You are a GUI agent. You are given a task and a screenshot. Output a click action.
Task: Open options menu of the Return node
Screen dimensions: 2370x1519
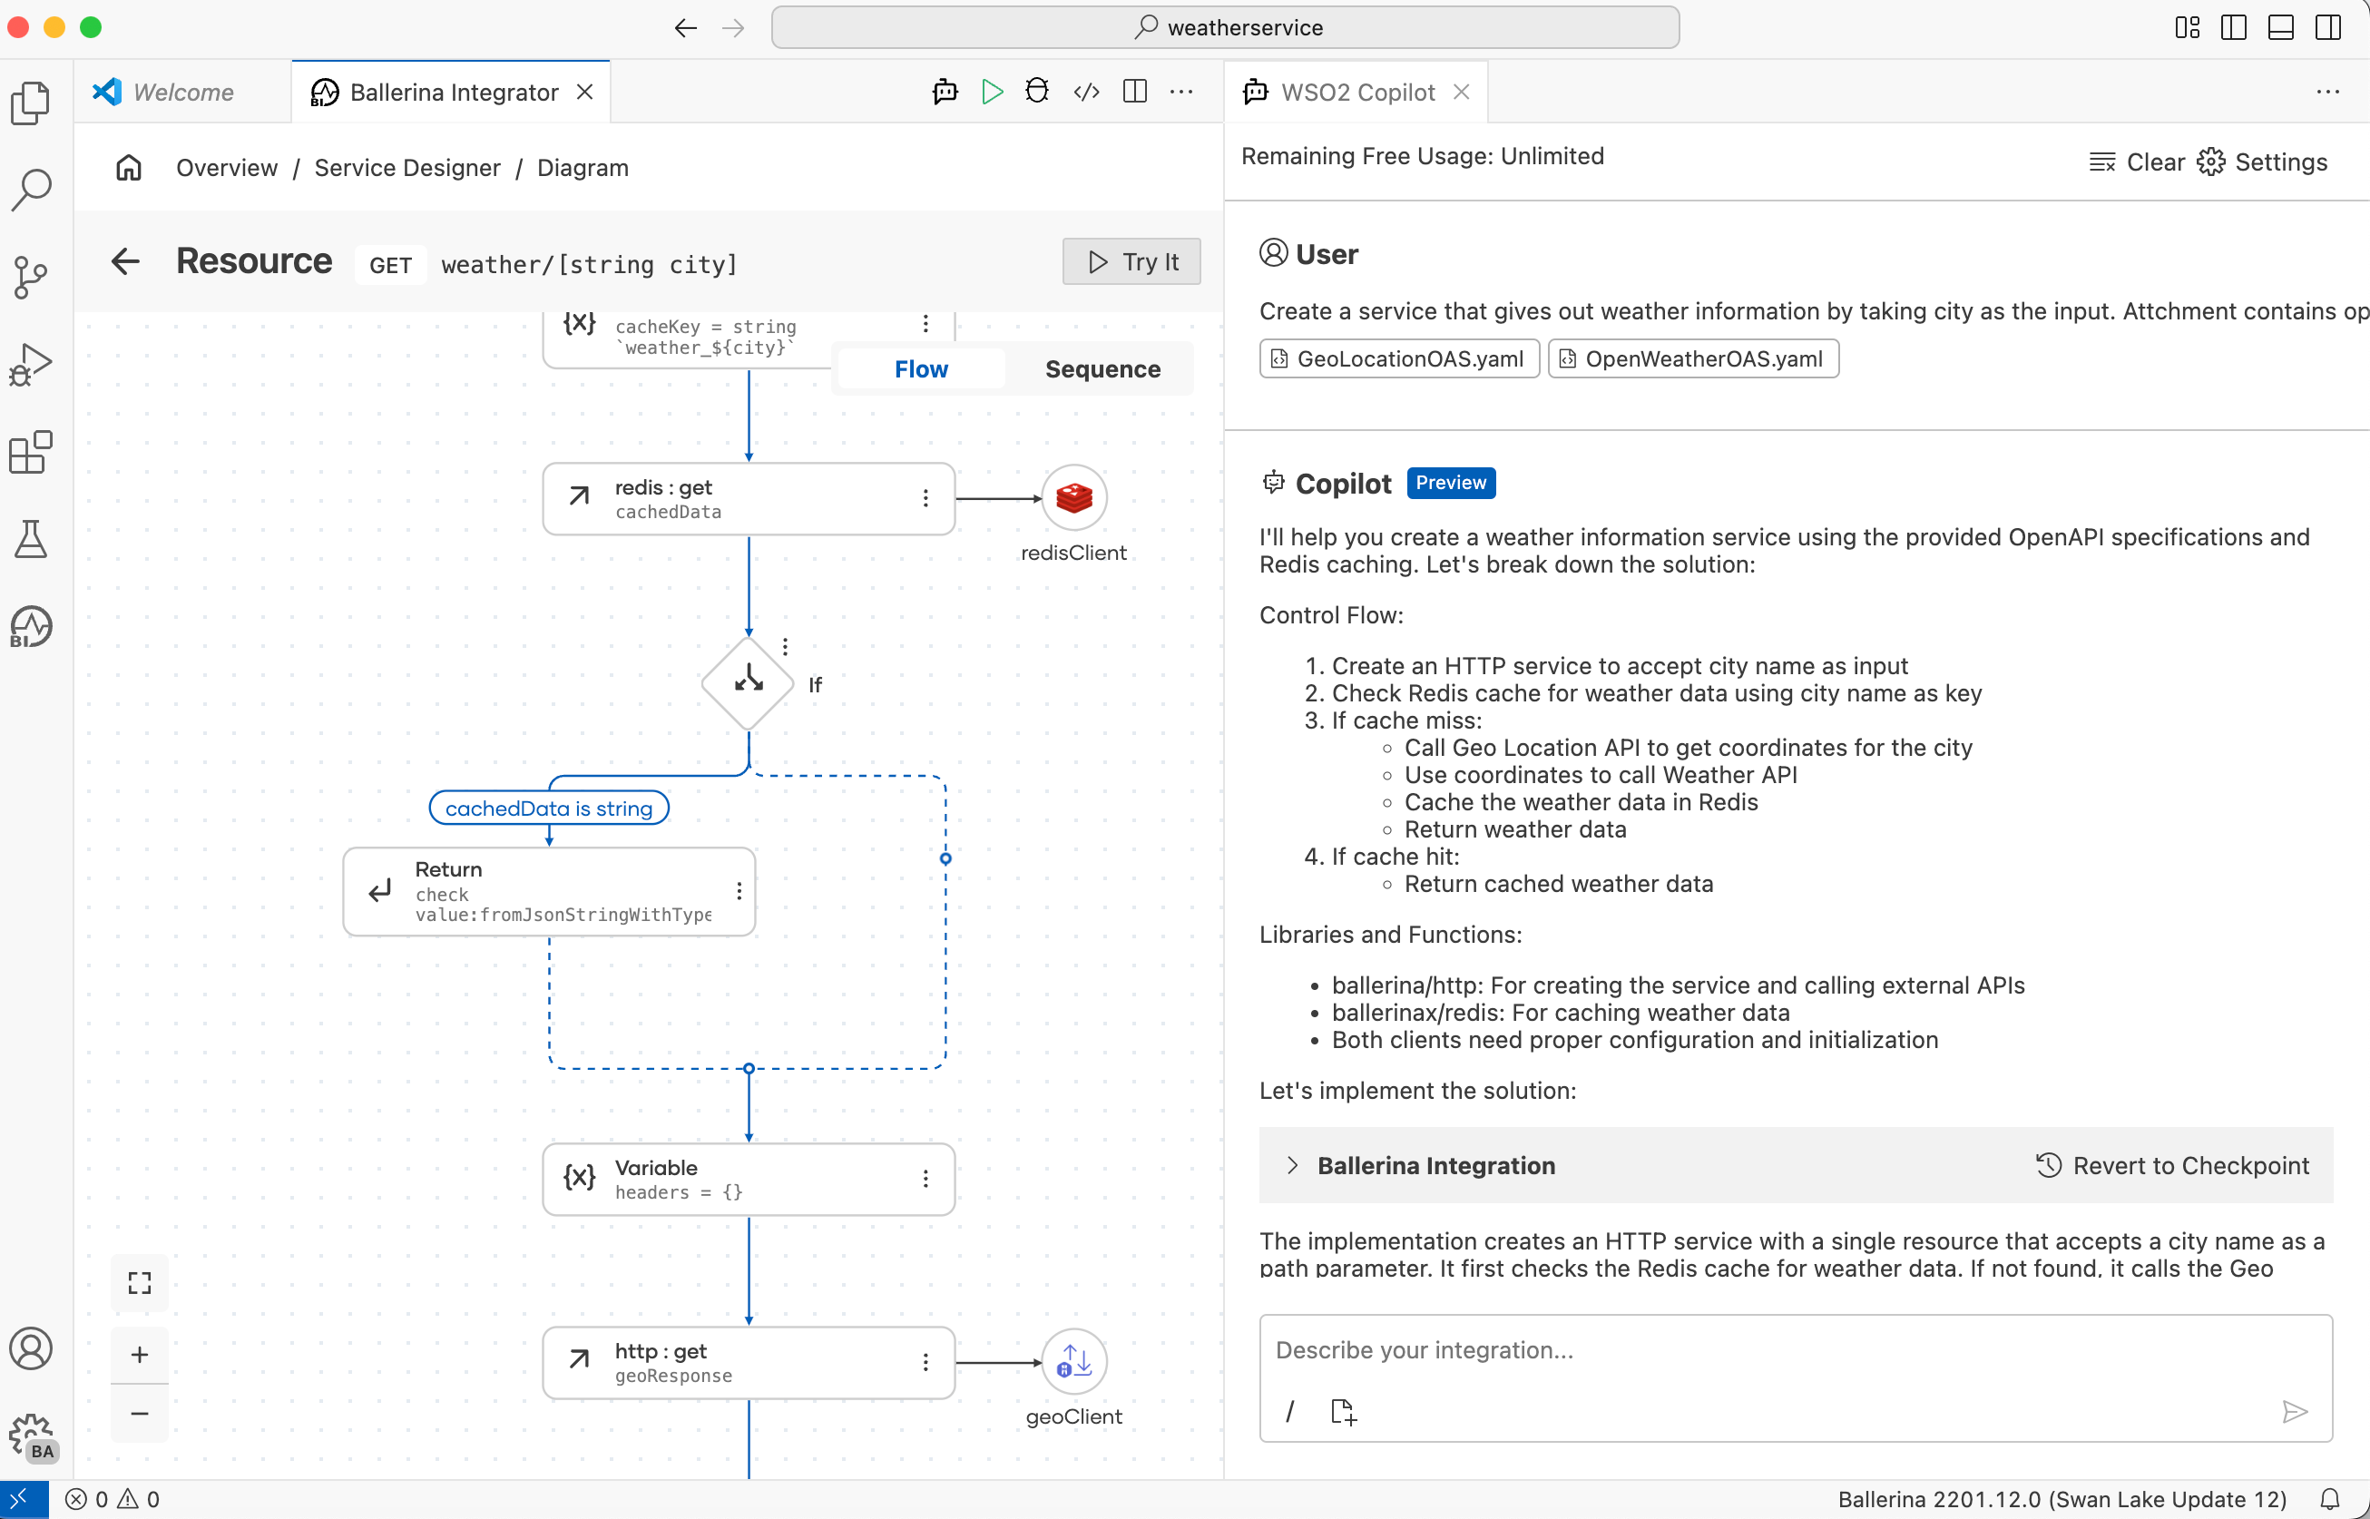coord(739,892)
